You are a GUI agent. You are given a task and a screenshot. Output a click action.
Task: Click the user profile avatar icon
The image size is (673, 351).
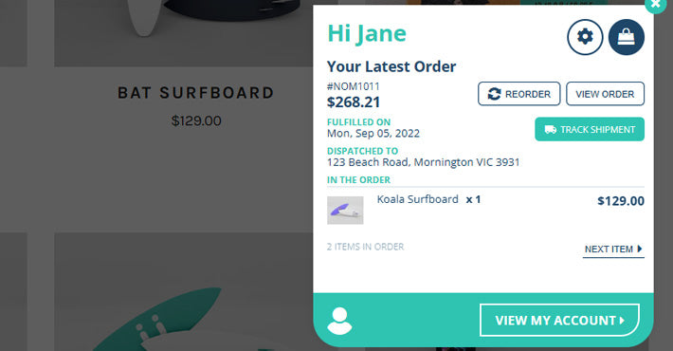click(x=339, y=321)
